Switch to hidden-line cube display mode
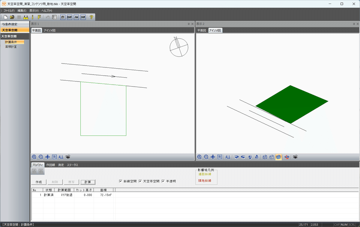Screen dimensions: 360x227 (x=271, y=157)
